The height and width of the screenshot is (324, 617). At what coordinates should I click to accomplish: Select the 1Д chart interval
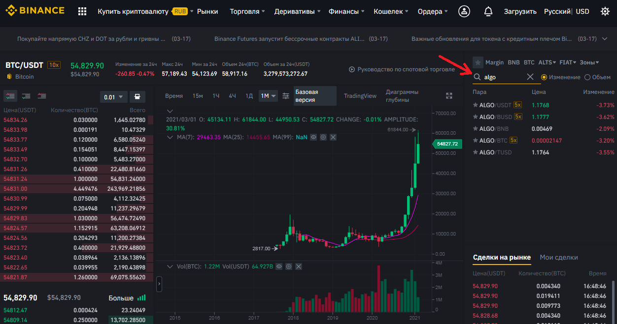pyautogui.click(x=249, y=96)
